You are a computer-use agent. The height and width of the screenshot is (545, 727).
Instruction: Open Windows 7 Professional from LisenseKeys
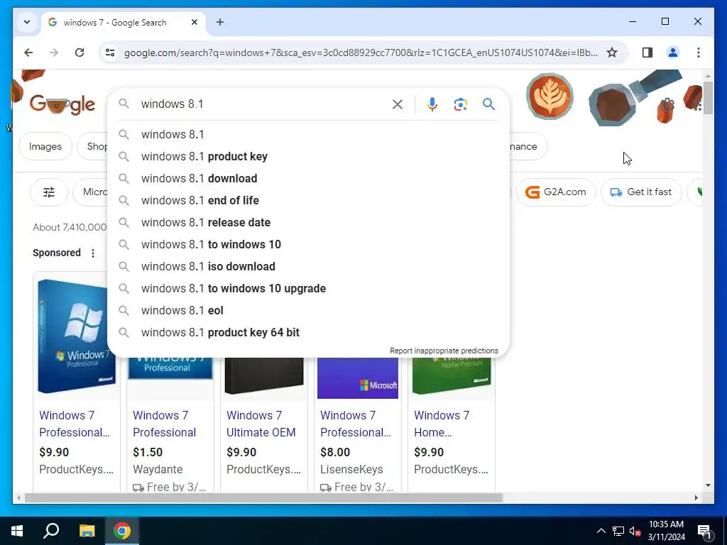pyautogui.click(x=356, y=424)
